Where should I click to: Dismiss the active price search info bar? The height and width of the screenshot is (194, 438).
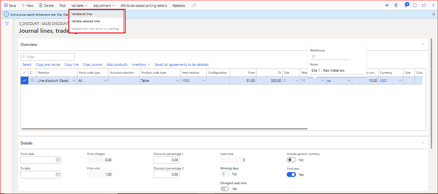[x=433, y=14]
